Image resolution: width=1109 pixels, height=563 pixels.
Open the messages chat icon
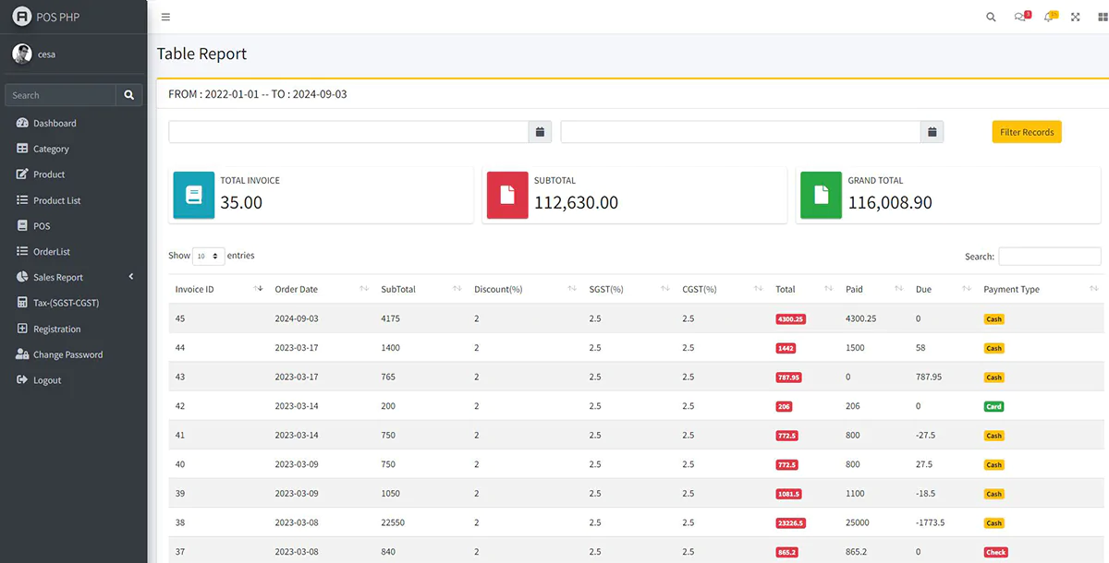pyautogui.click(x=1020, y=17)
